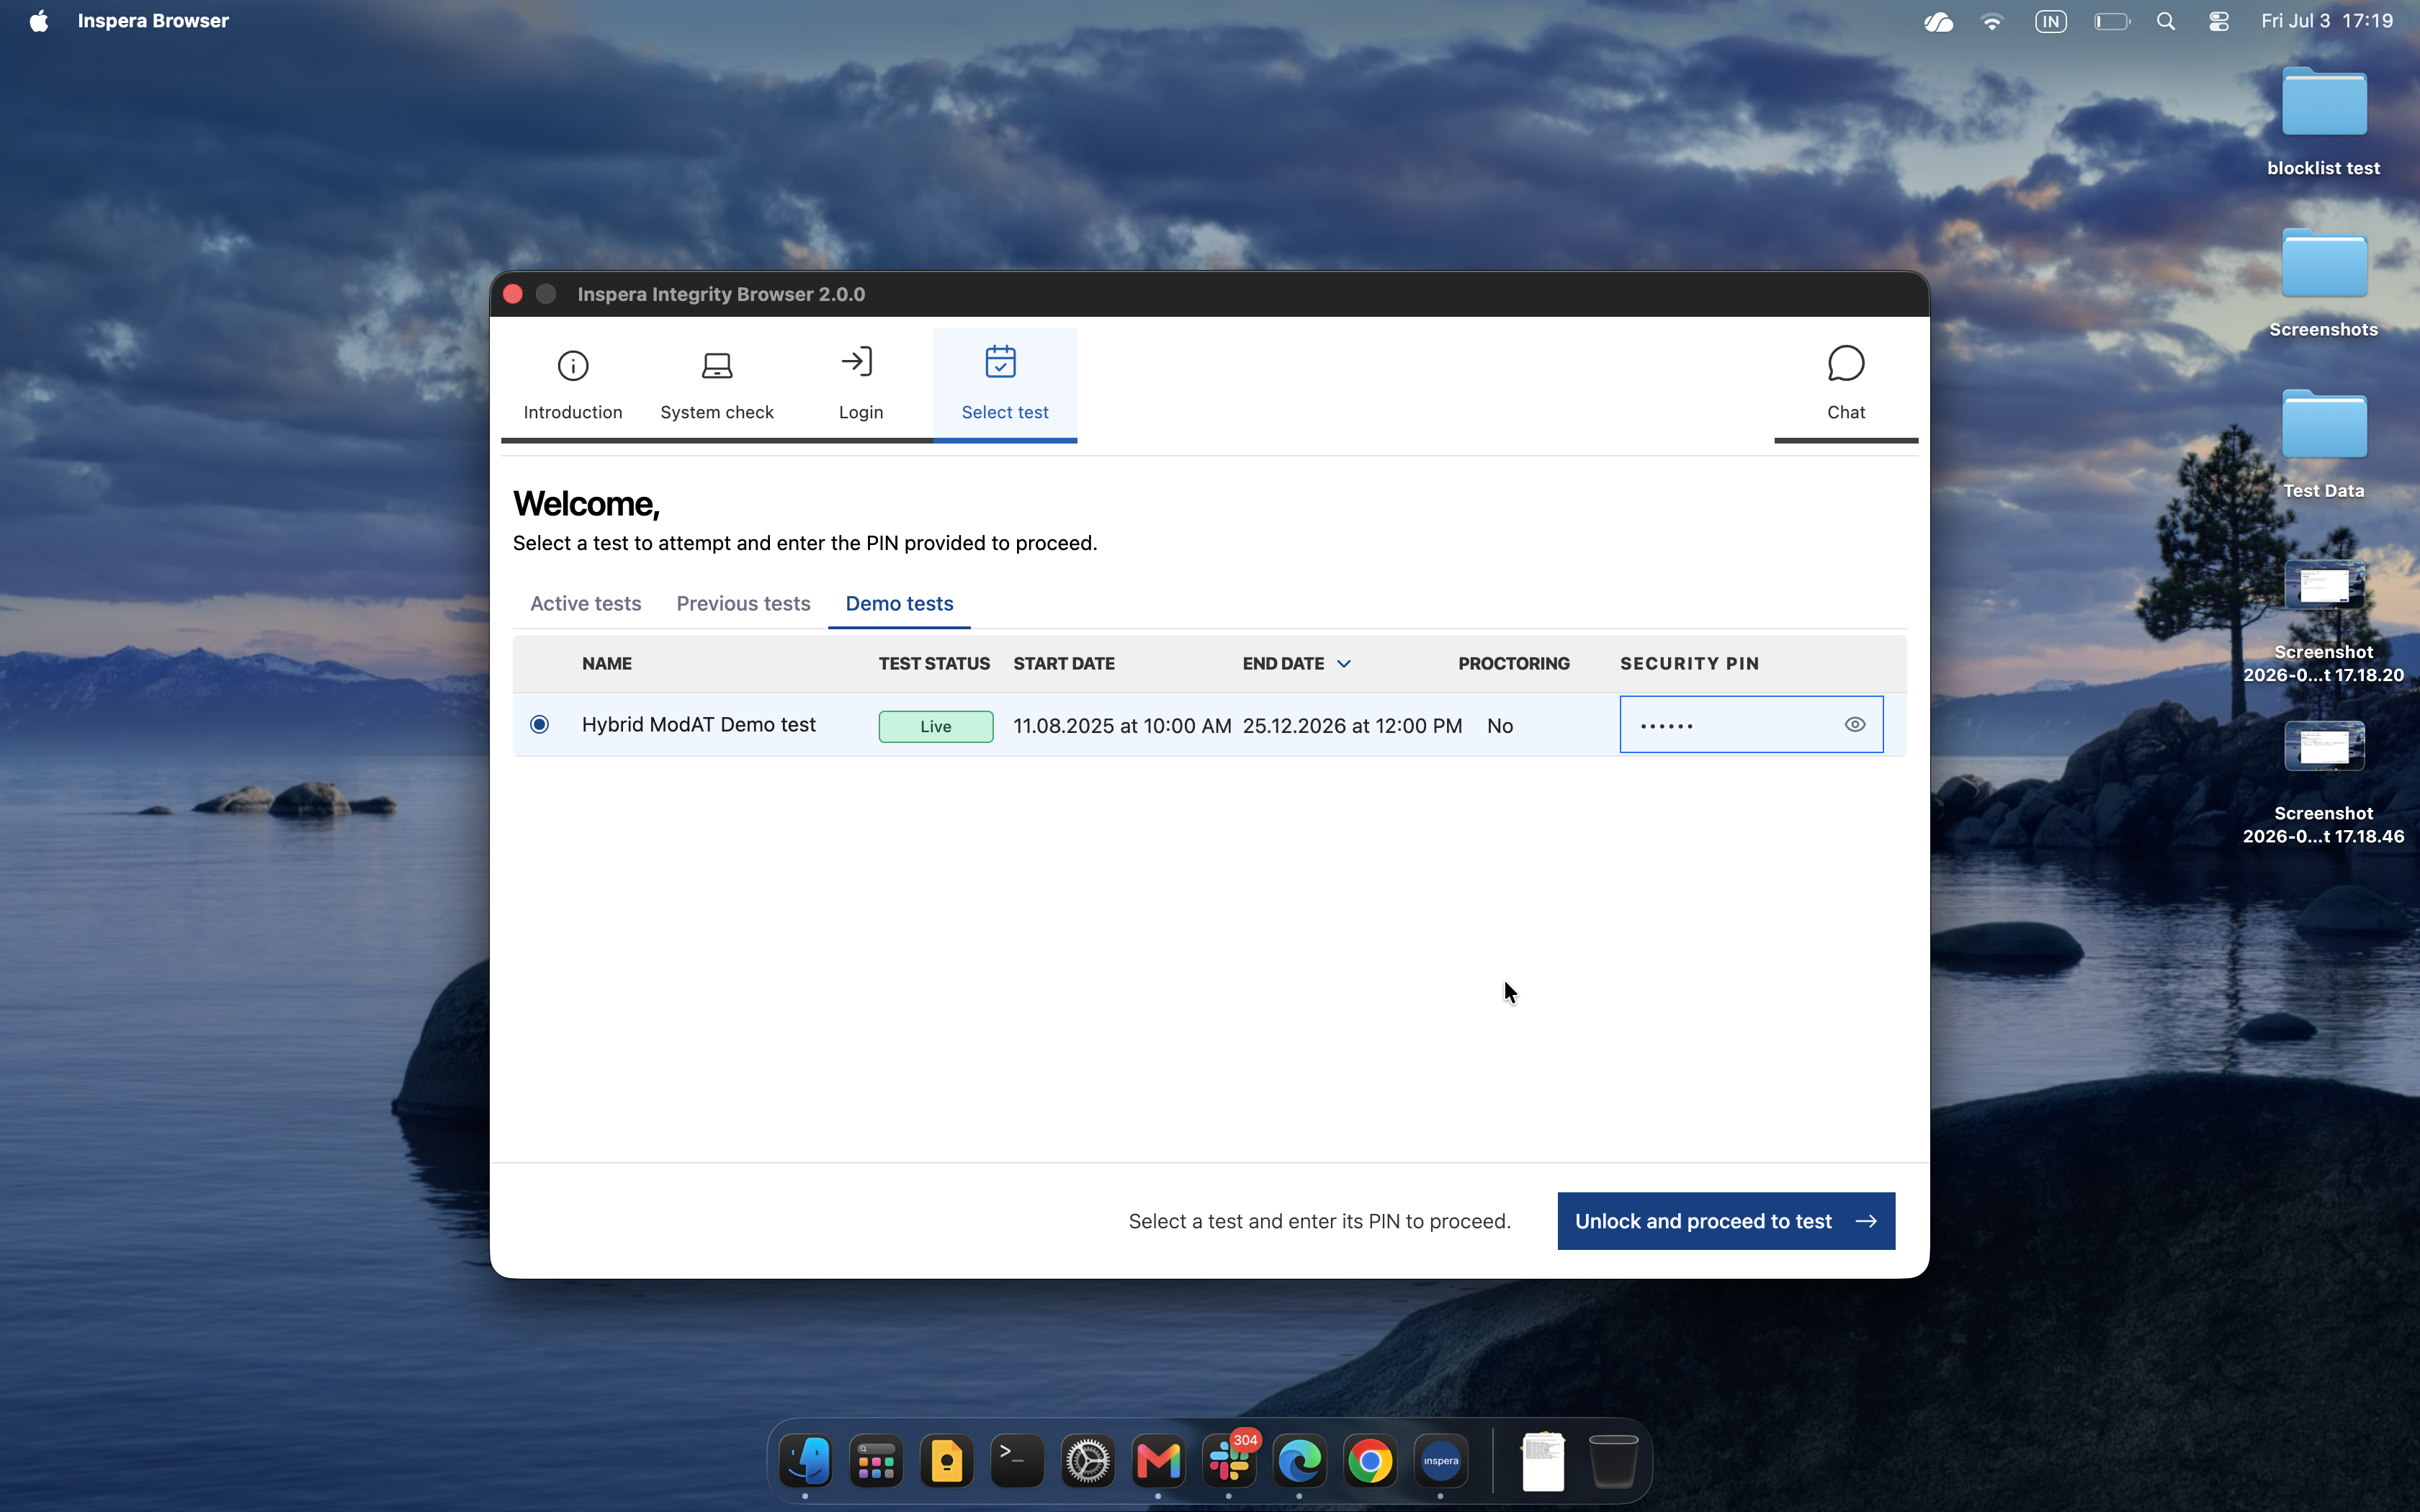2420x1512 pixels.
Task: Click the NAME column header
Action: tap(607, 664)
